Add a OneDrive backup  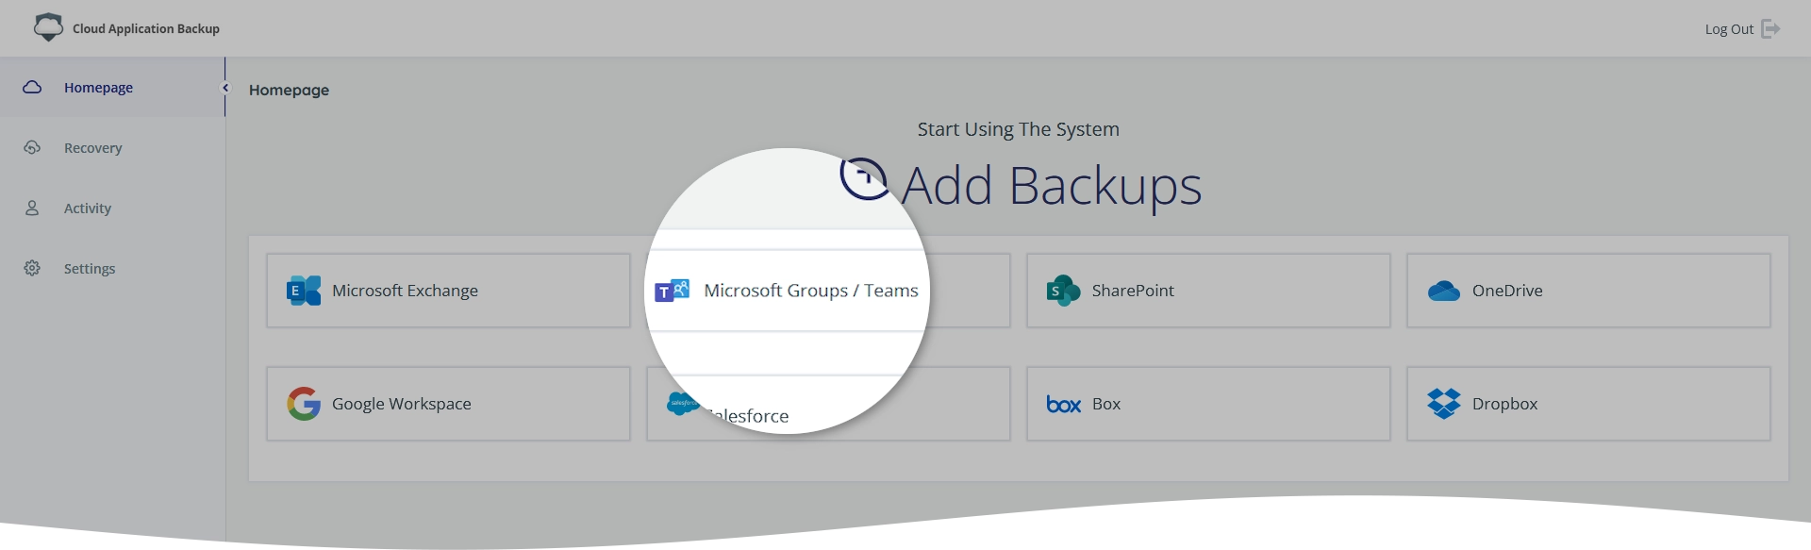pyautogui.click(x=1588, y=291)
